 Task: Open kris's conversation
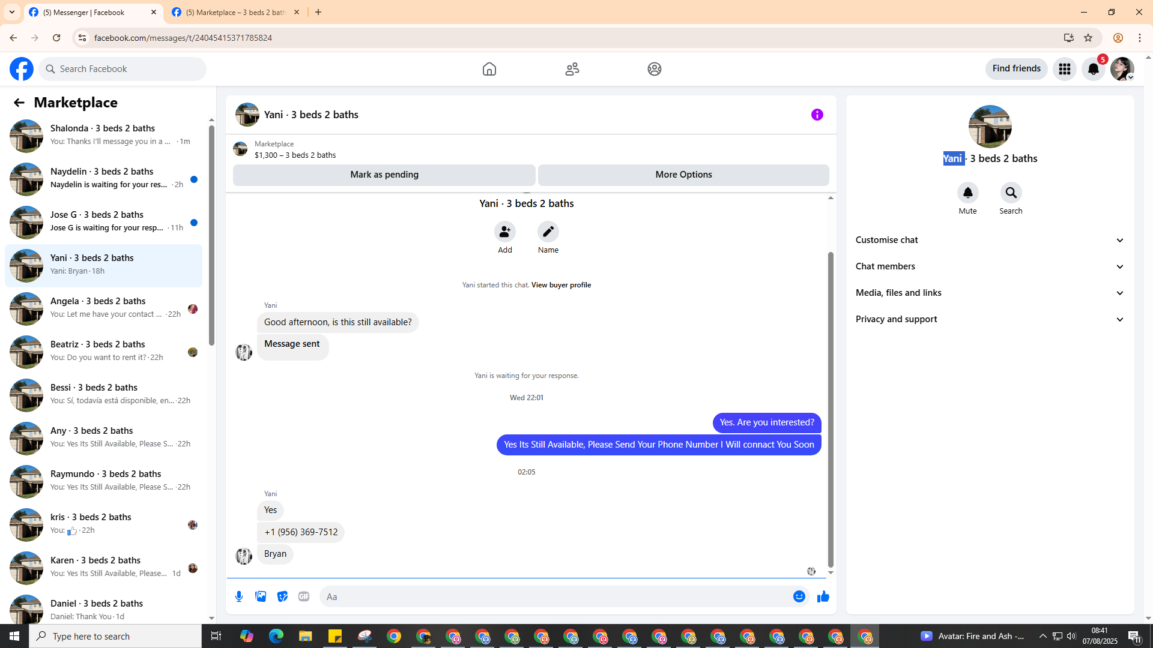pyautogui.click(x=104, y=524)
